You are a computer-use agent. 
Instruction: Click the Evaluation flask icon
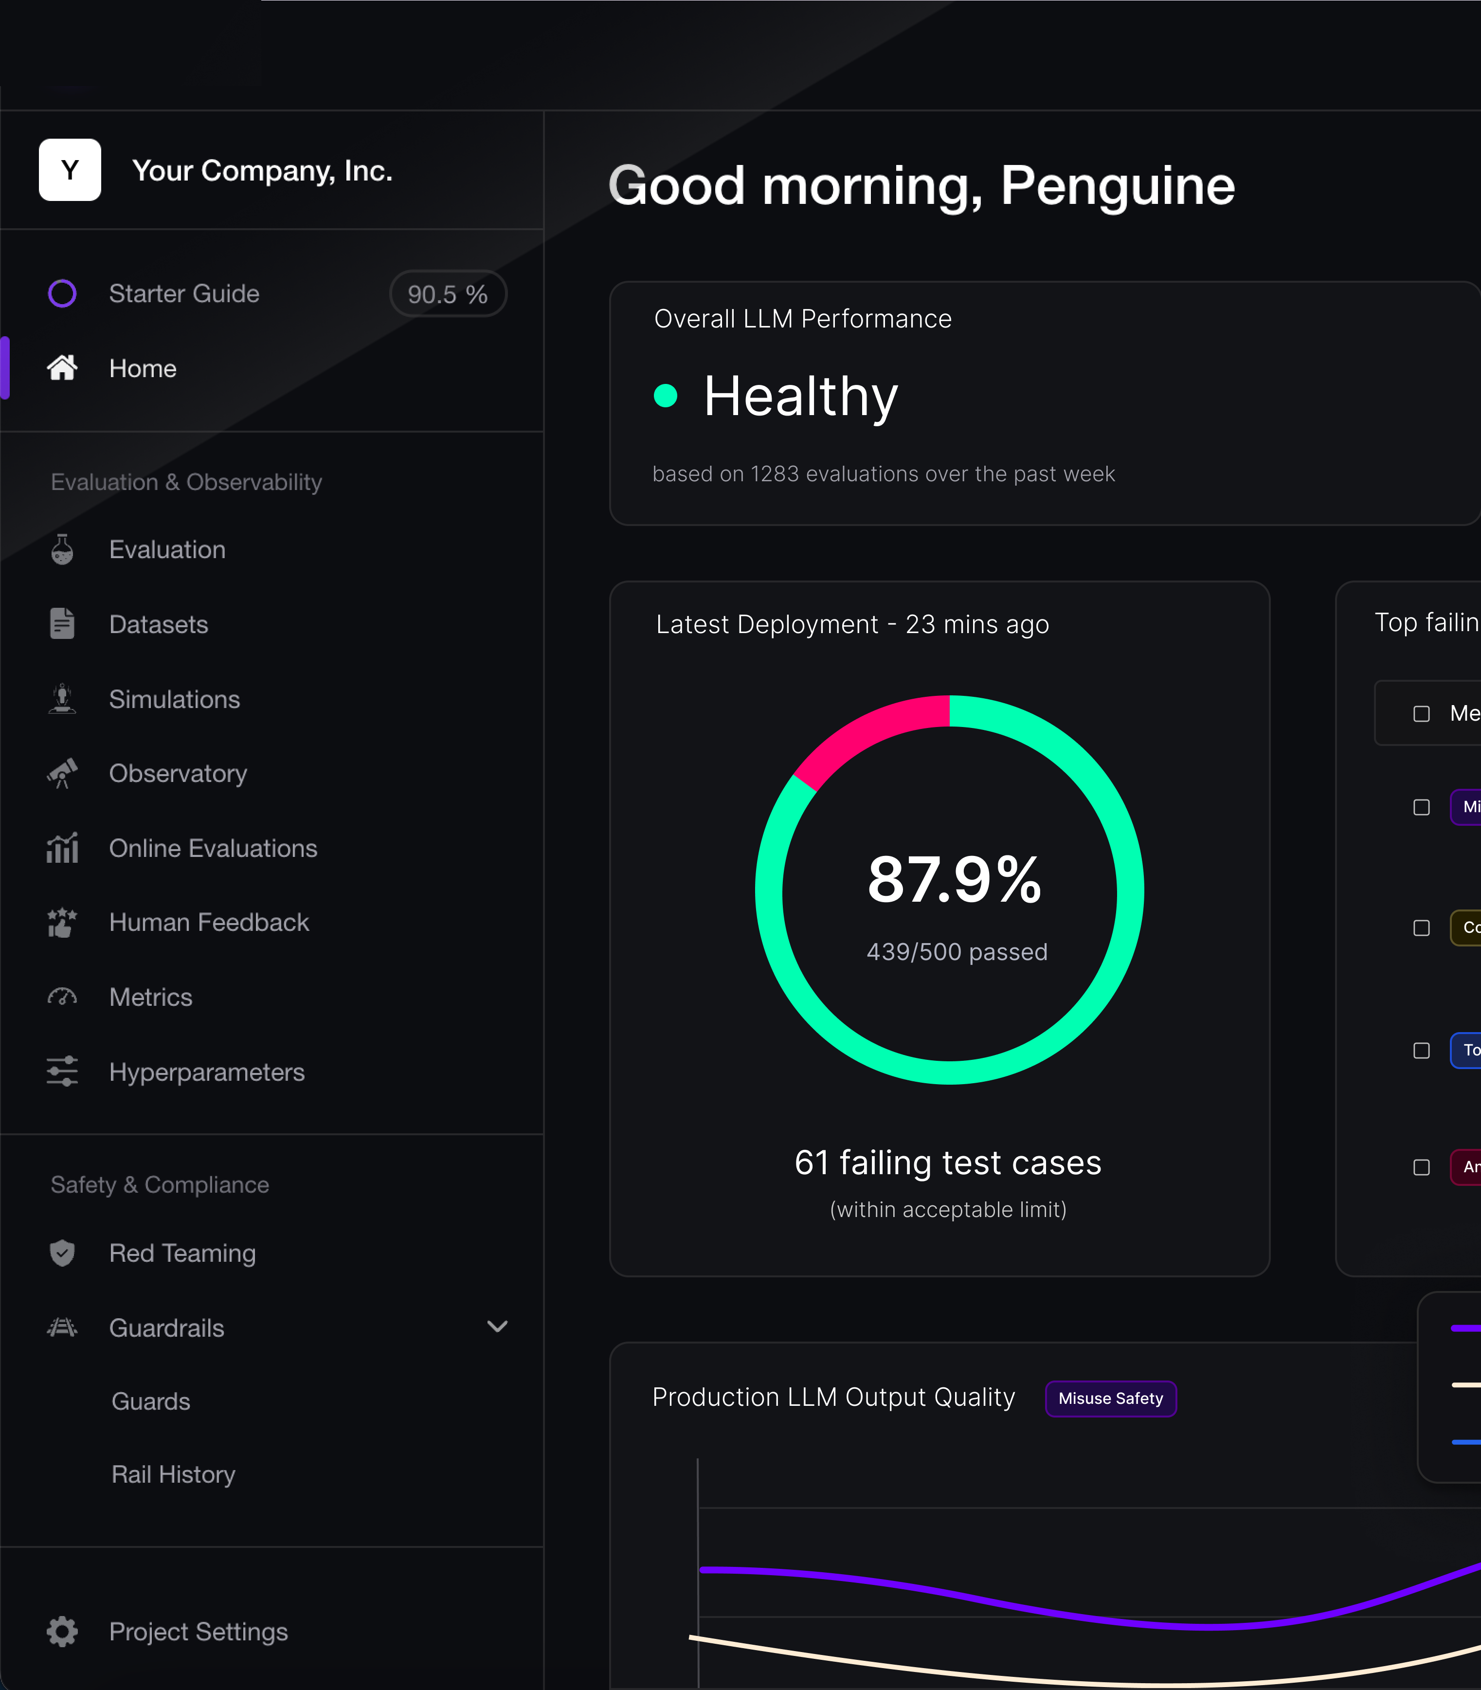(x=62, y=549)
